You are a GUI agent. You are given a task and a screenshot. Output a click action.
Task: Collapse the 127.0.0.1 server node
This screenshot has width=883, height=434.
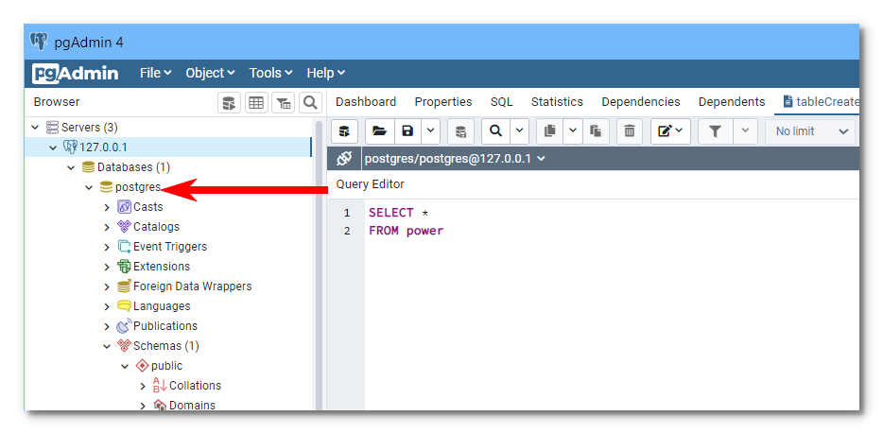coord(53,148)
